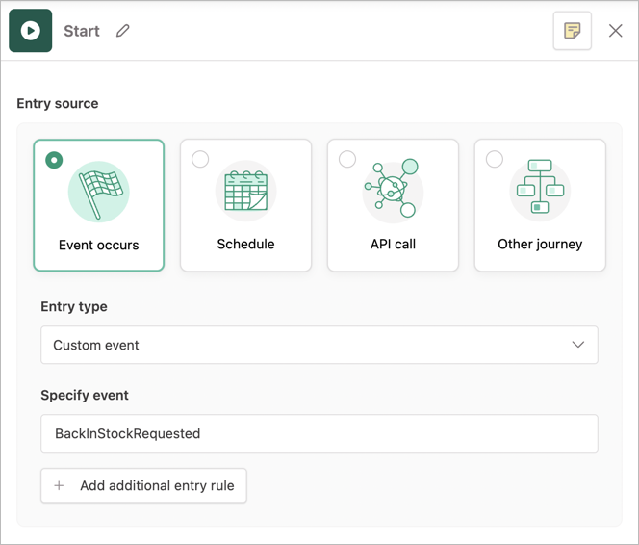This screenshot has height=545, width=639.
Task: Click the Entry type chevron arrow
Action: 577,345
